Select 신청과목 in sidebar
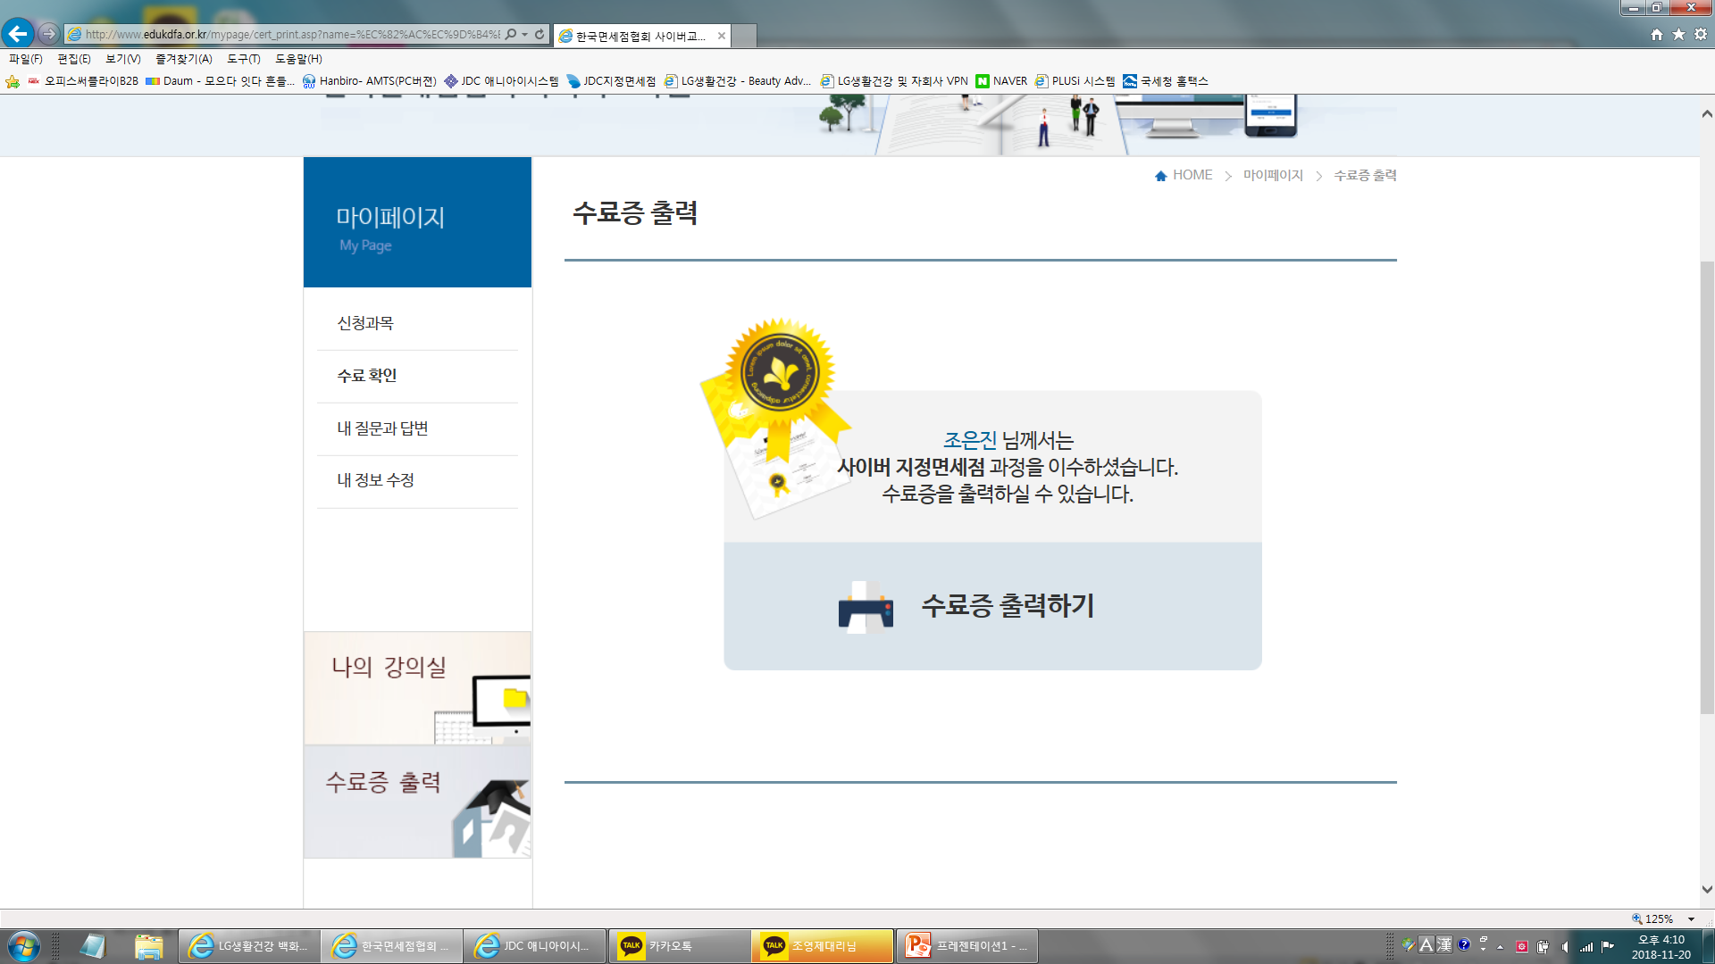 (364, 323)
